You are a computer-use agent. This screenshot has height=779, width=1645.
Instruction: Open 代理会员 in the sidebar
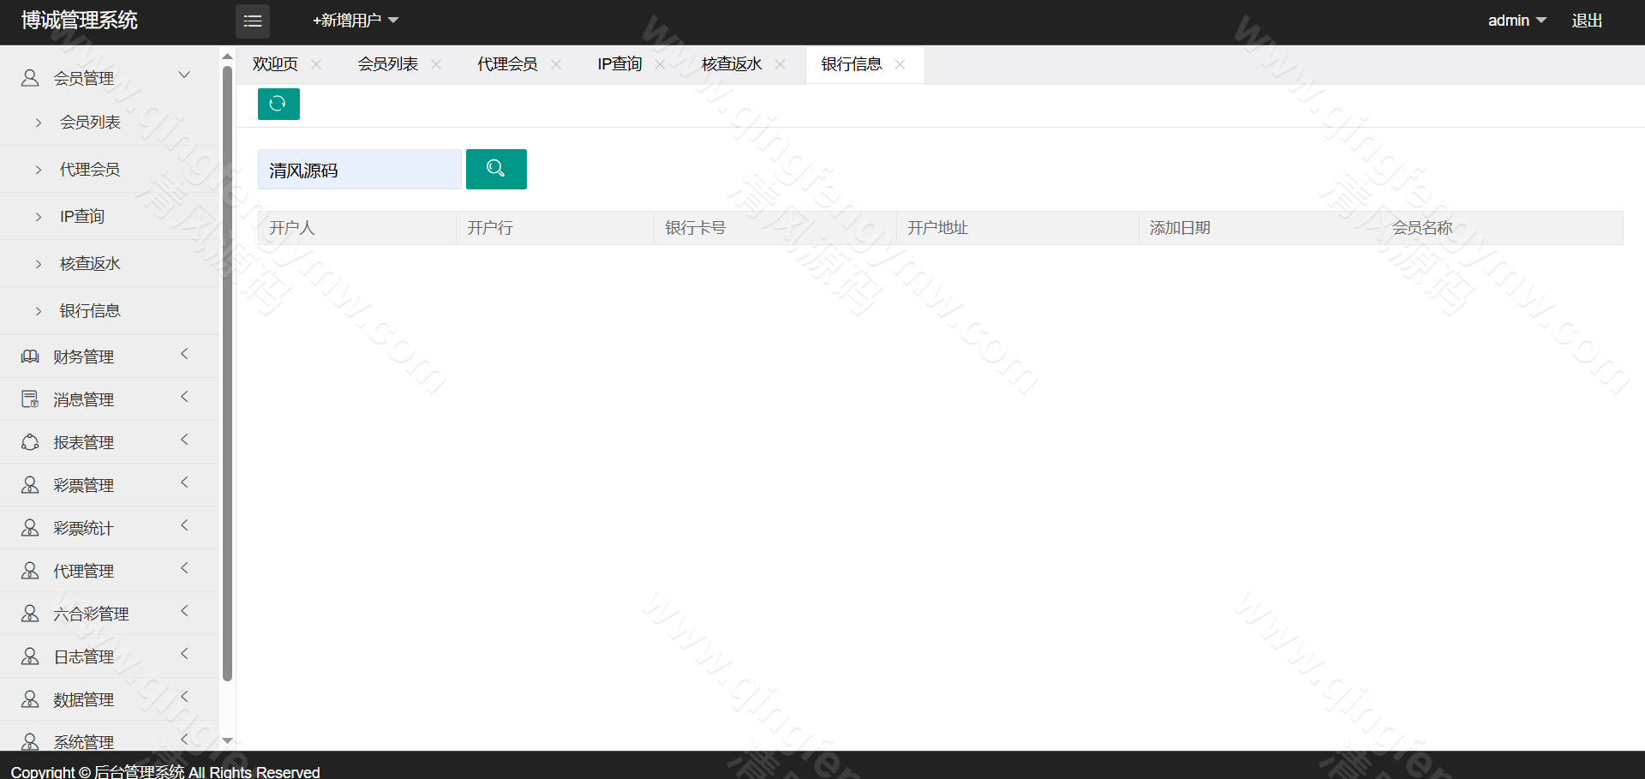pyautogui.click(x=90, y=170)
